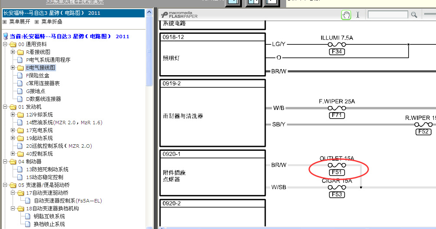This screenshot has height=229, width=436.
Task: Click folder icon beside 04 制动器
Action: [x=13, y=162]
